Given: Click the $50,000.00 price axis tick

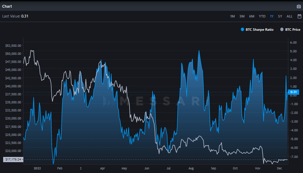Looking at the screenshot, I should click(13, 53).
